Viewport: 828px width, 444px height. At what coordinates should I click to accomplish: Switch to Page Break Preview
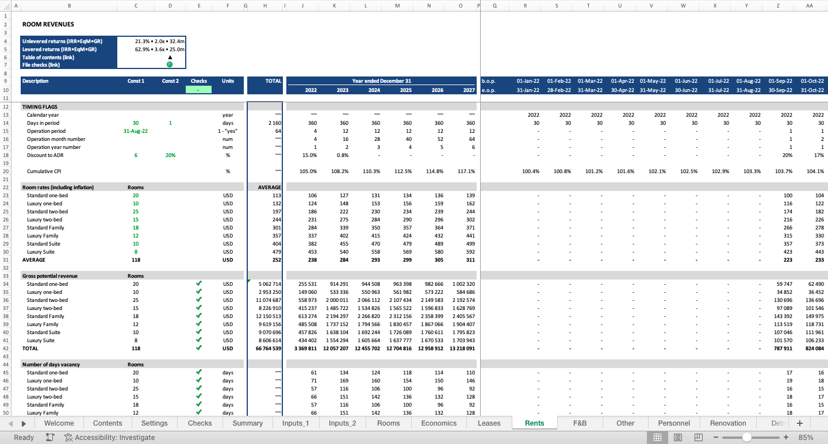point(699,438)
